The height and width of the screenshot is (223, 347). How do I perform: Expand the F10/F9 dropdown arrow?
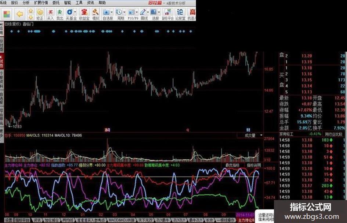click(x=137, y=12)
